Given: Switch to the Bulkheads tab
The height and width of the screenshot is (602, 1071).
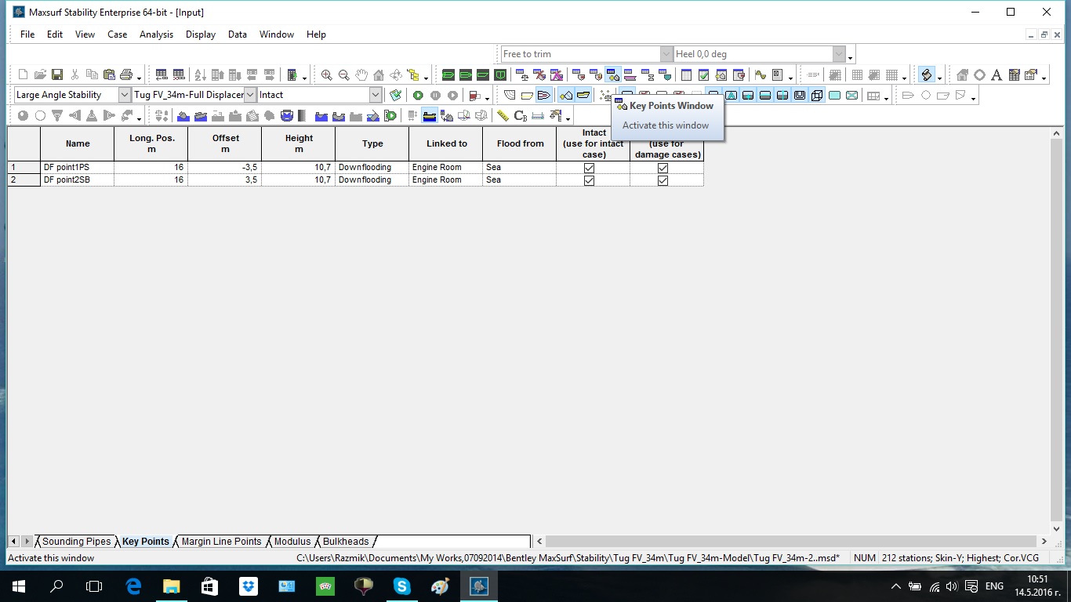Looking at the screenshot, I should click(345, 542).
